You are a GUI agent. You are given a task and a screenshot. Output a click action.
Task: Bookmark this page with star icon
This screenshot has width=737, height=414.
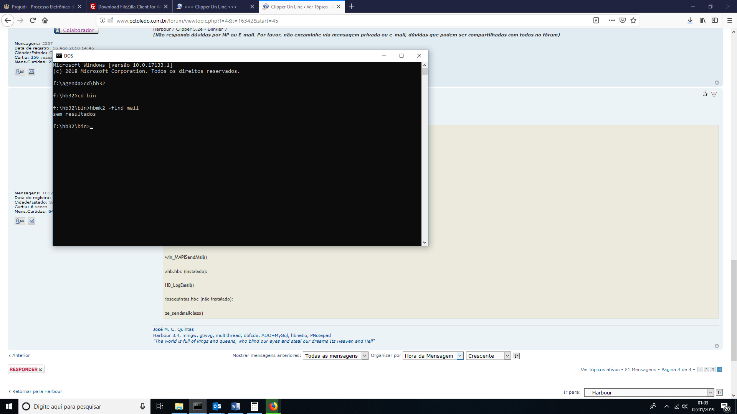[x=633, y=20]
